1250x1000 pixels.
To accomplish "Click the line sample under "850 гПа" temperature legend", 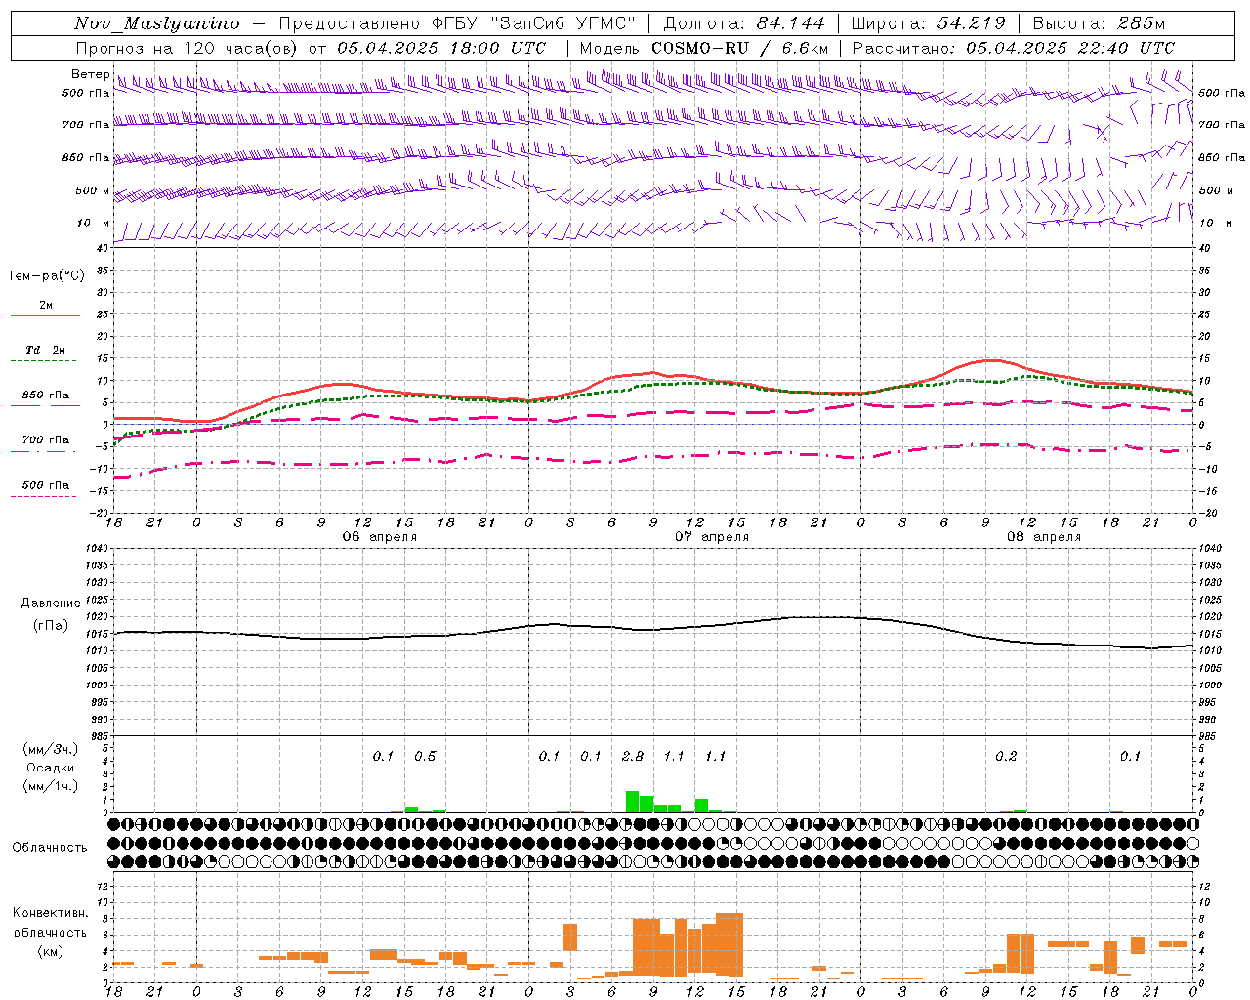I will 43,406.
